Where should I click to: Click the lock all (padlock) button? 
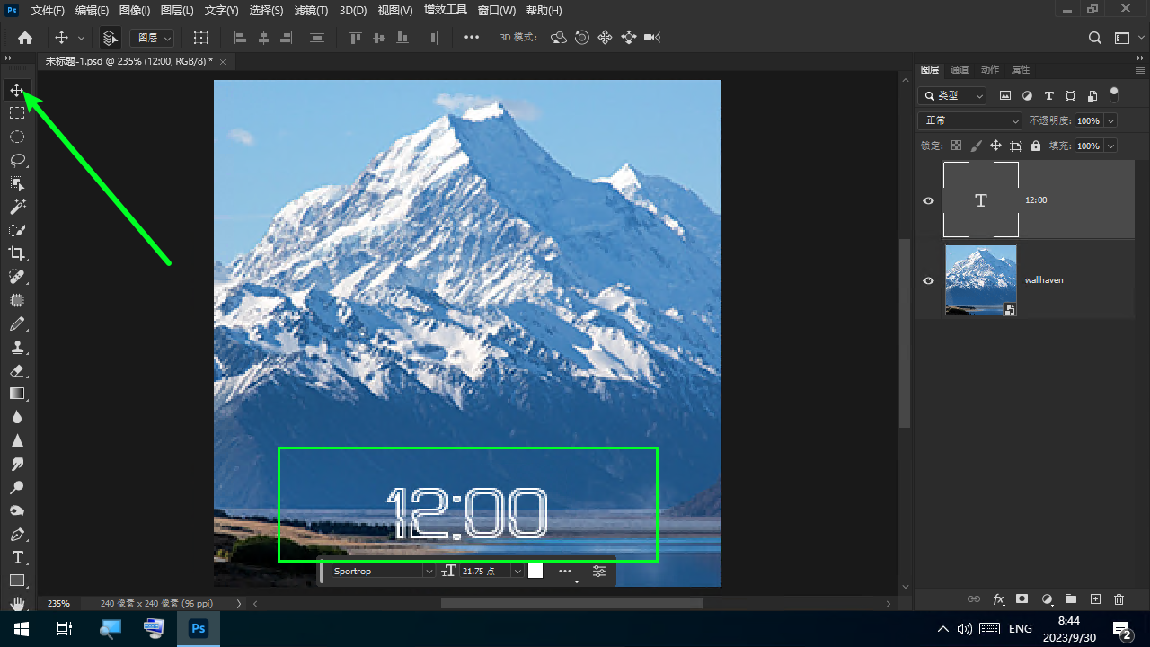coord(1036,146)
